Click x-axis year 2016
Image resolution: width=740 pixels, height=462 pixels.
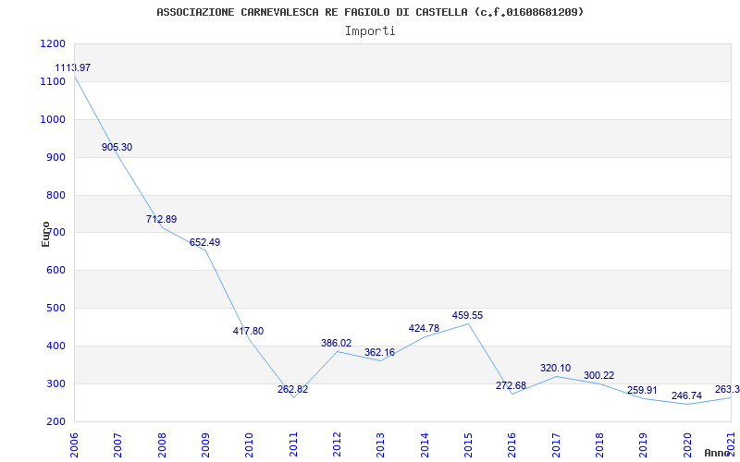coord(512,445)
